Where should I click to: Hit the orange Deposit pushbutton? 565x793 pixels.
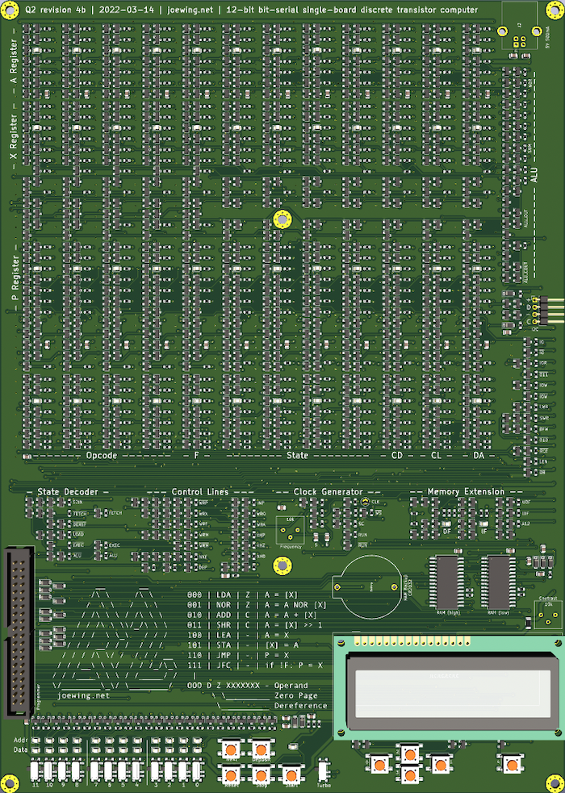[261, 749]
